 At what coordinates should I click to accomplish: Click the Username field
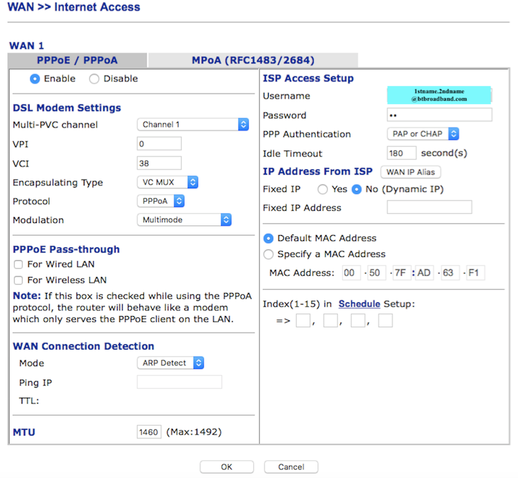440,95
